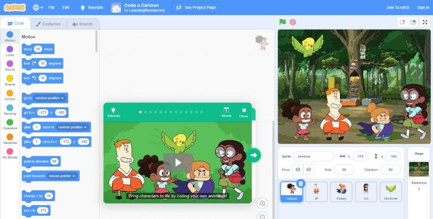Click the turn clockwise 15 degrees block
The height and width of the screenshot is (219, 433).
(43, 63)
